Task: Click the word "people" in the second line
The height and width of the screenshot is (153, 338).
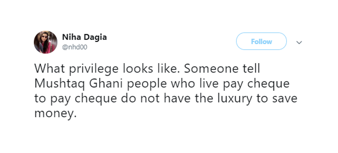Action: [147, 84]
